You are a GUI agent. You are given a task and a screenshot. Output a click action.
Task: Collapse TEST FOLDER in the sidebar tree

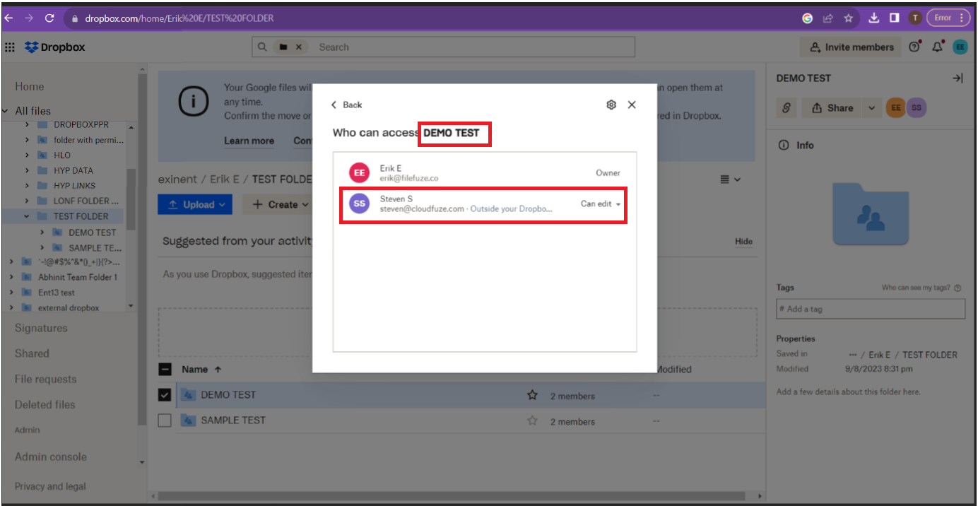[x=27, y=216]
